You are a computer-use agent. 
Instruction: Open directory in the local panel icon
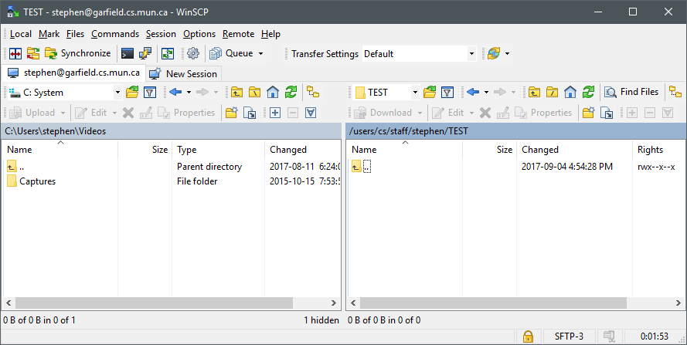pos(131,92)
